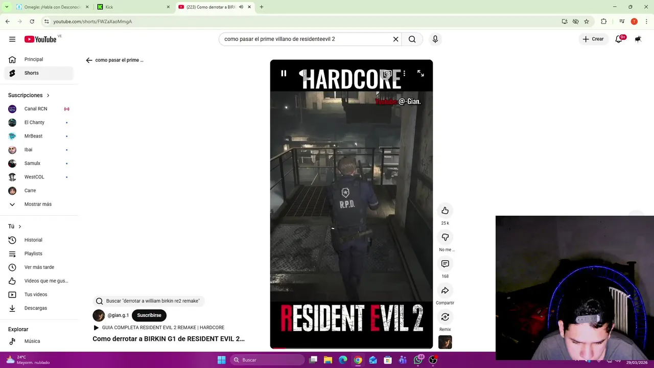Open File Explorer from taskbar
Viewport: 654px width, 368px height.
pos(328,360)
